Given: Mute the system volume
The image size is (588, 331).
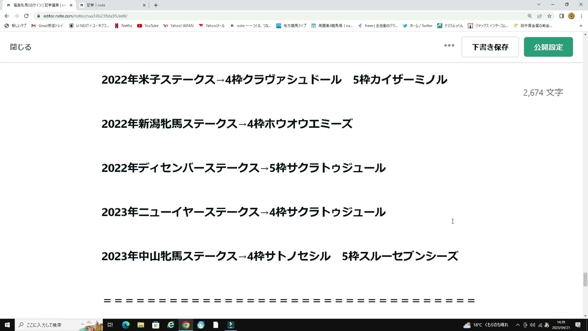Looking at the screenshot, I should pos(532,325).
